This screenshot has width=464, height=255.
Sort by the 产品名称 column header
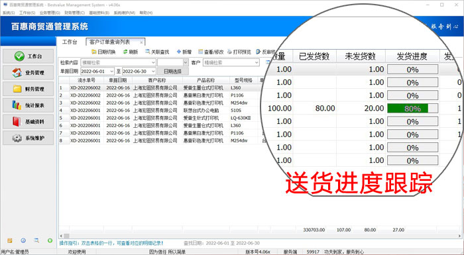coord(206,80)
